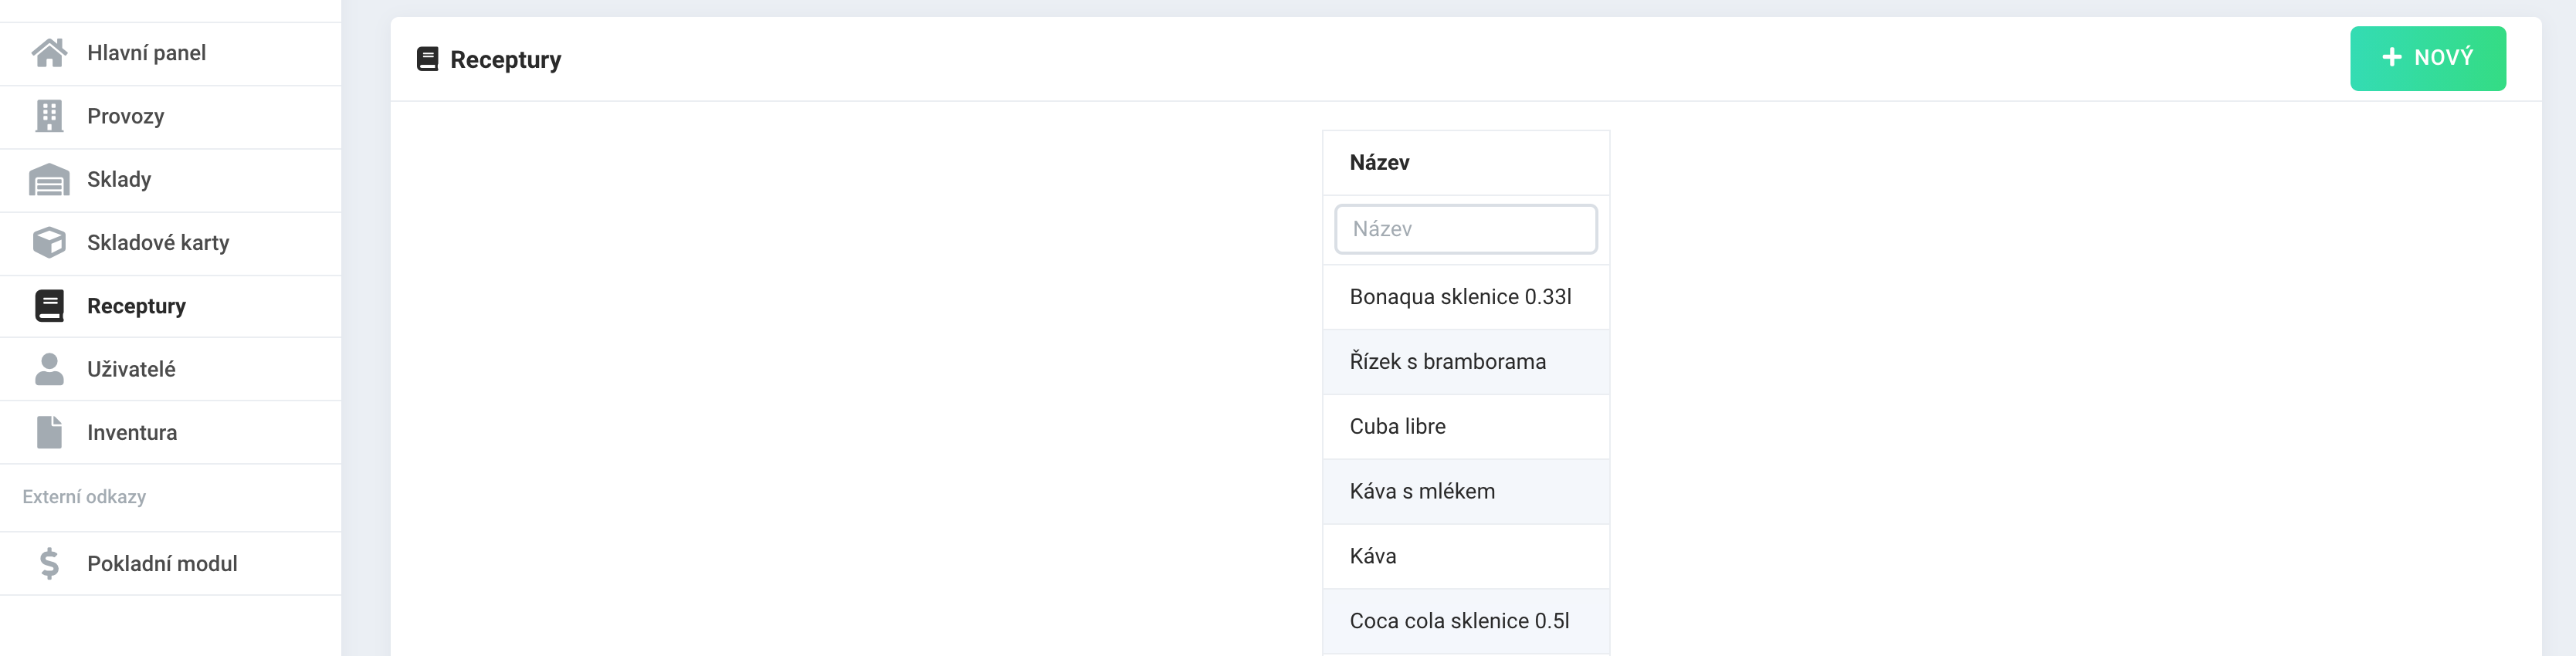Screen dimensions: 2576x656
Task: Click the green NOVÝ button
Action: pos(2427,58)
